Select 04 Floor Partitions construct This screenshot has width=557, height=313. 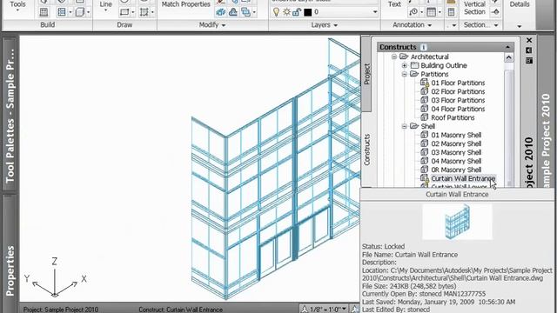(x=458, y=109)
